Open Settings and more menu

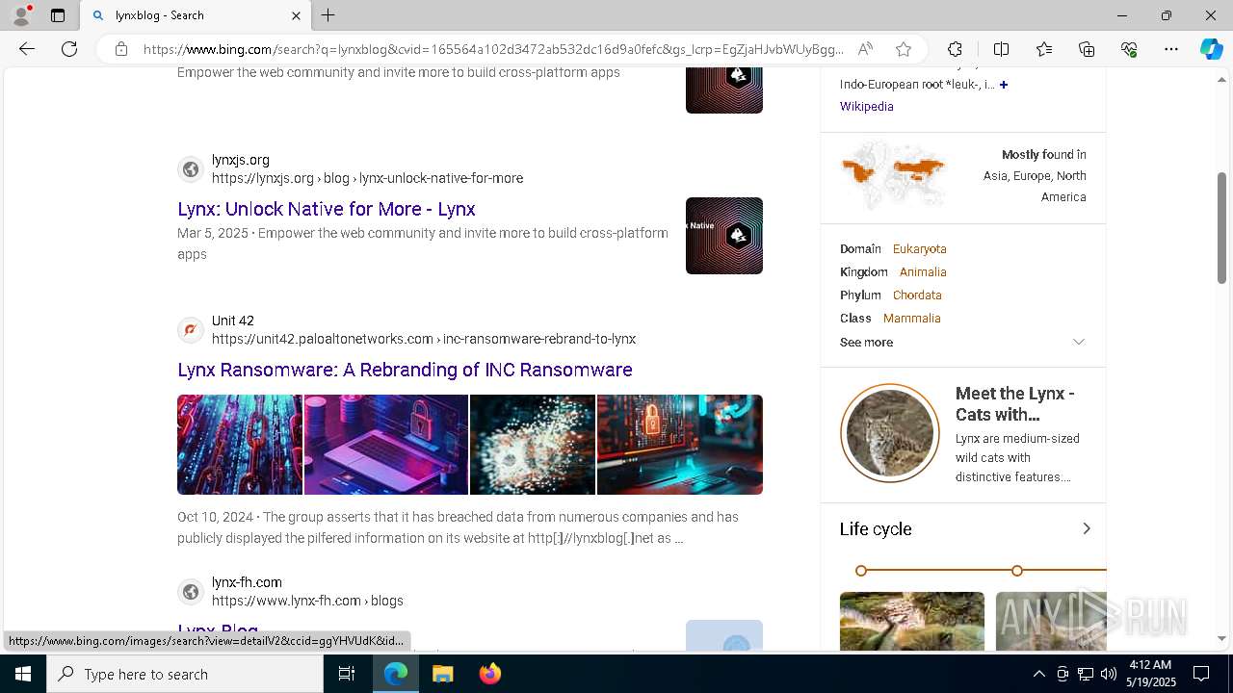tap(1171, 49)
